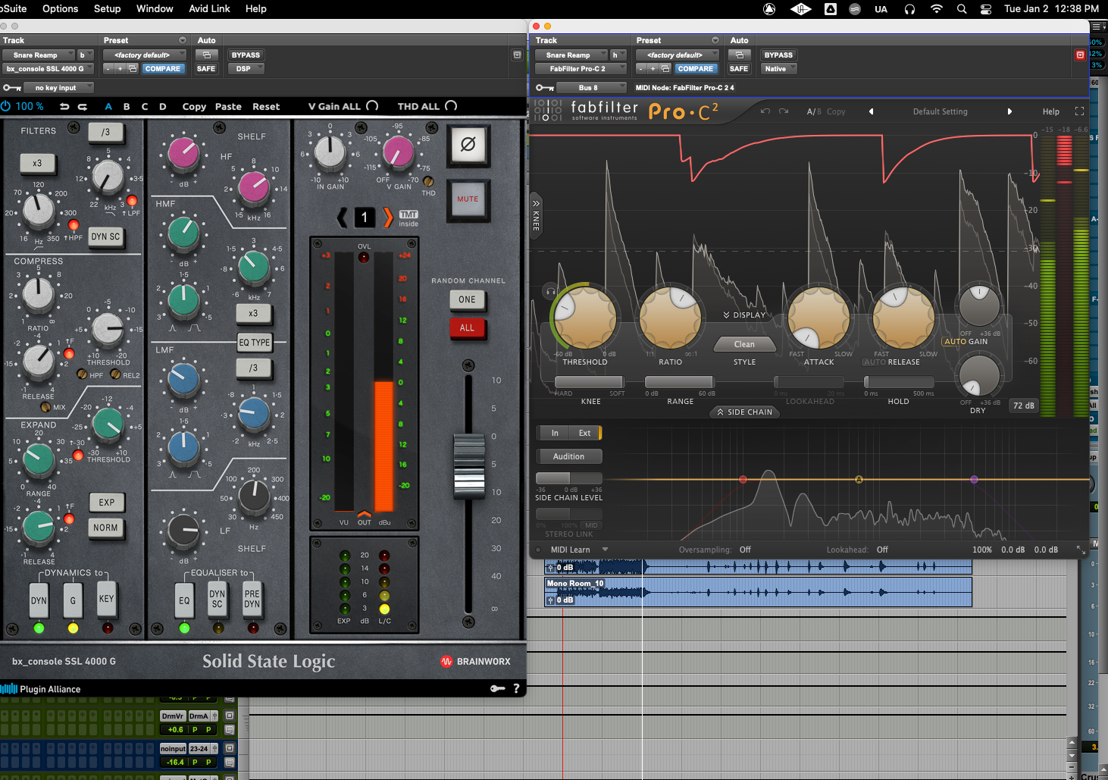This screenshot has height=780, width=1108.
Task: Open Wi-Fi menu in menu bar
Action: (937, 9)
